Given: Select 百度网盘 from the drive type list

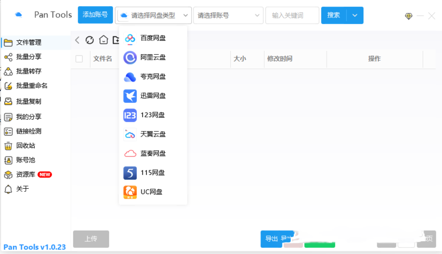Looking at the screenshot, I should (153, 38).
